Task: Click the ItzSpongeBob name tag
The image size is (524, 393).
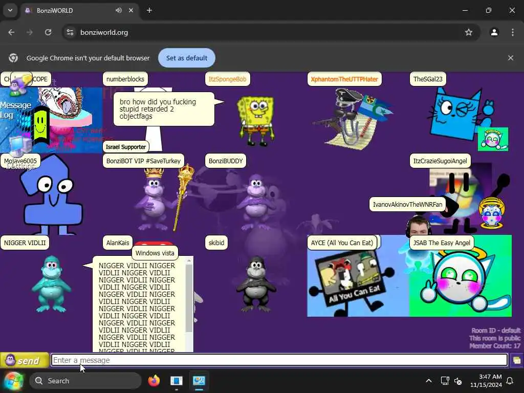Action: click(x=228, y=79)
